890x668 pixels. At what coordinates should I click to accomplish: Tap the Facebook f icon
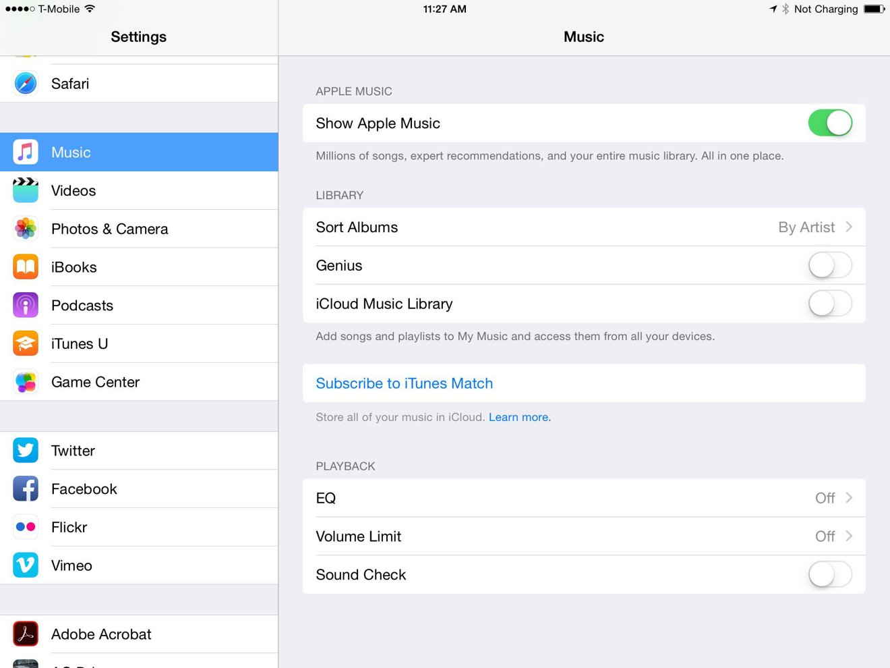click(26, 489)
